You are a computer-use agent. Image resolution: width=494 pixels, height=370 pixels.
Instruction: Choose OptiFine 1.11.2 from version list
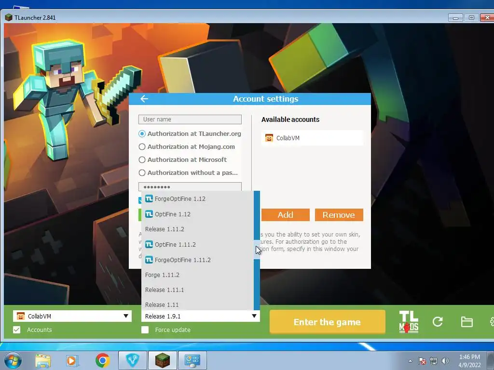point(197,244)
